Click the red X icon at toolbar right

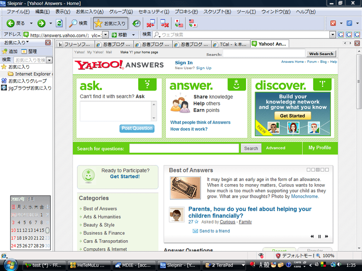(x=333, y=23)
